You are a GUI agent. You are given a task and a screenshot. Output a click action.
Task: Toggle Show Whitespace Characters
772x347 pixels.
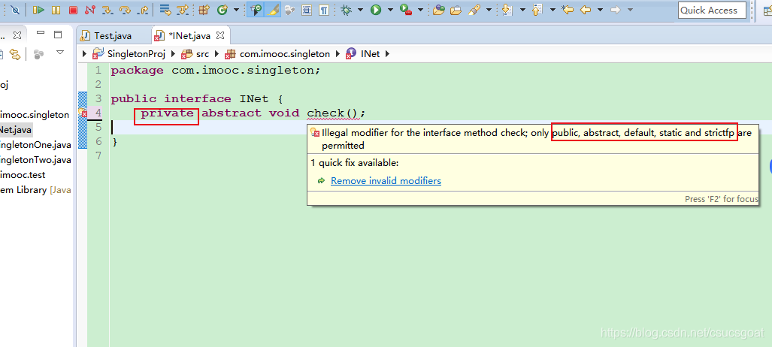pos(324,10)
